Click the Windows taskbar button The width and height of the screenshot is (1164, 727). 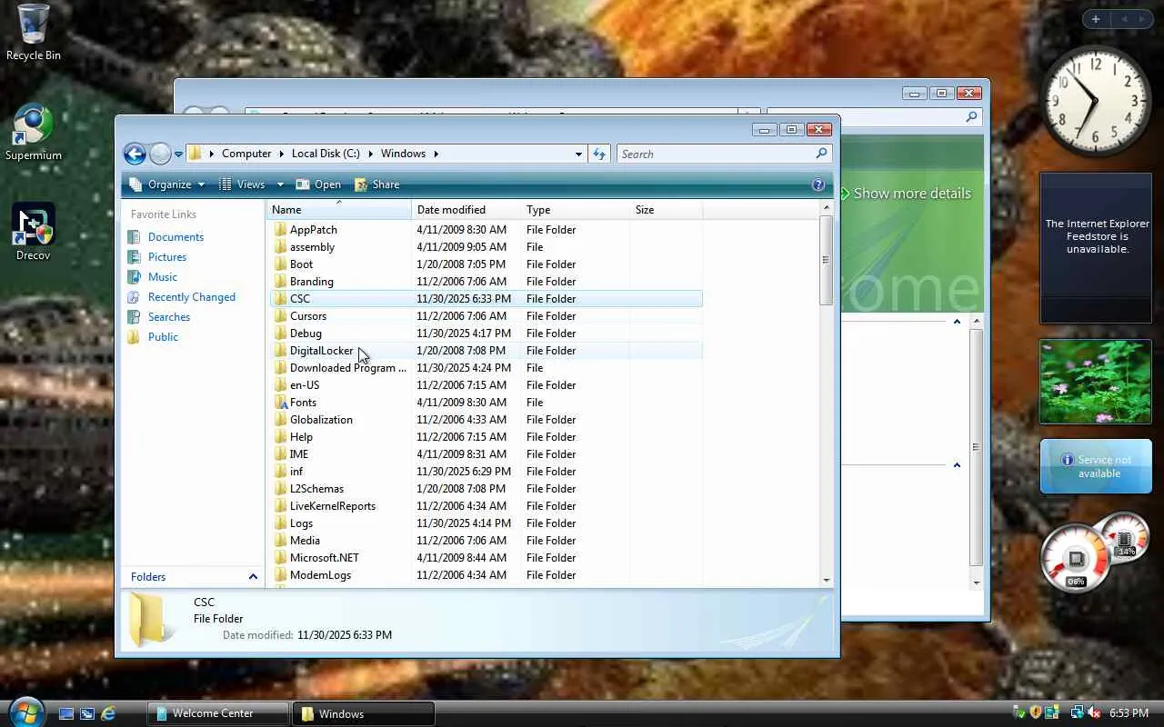coord(363,713)
